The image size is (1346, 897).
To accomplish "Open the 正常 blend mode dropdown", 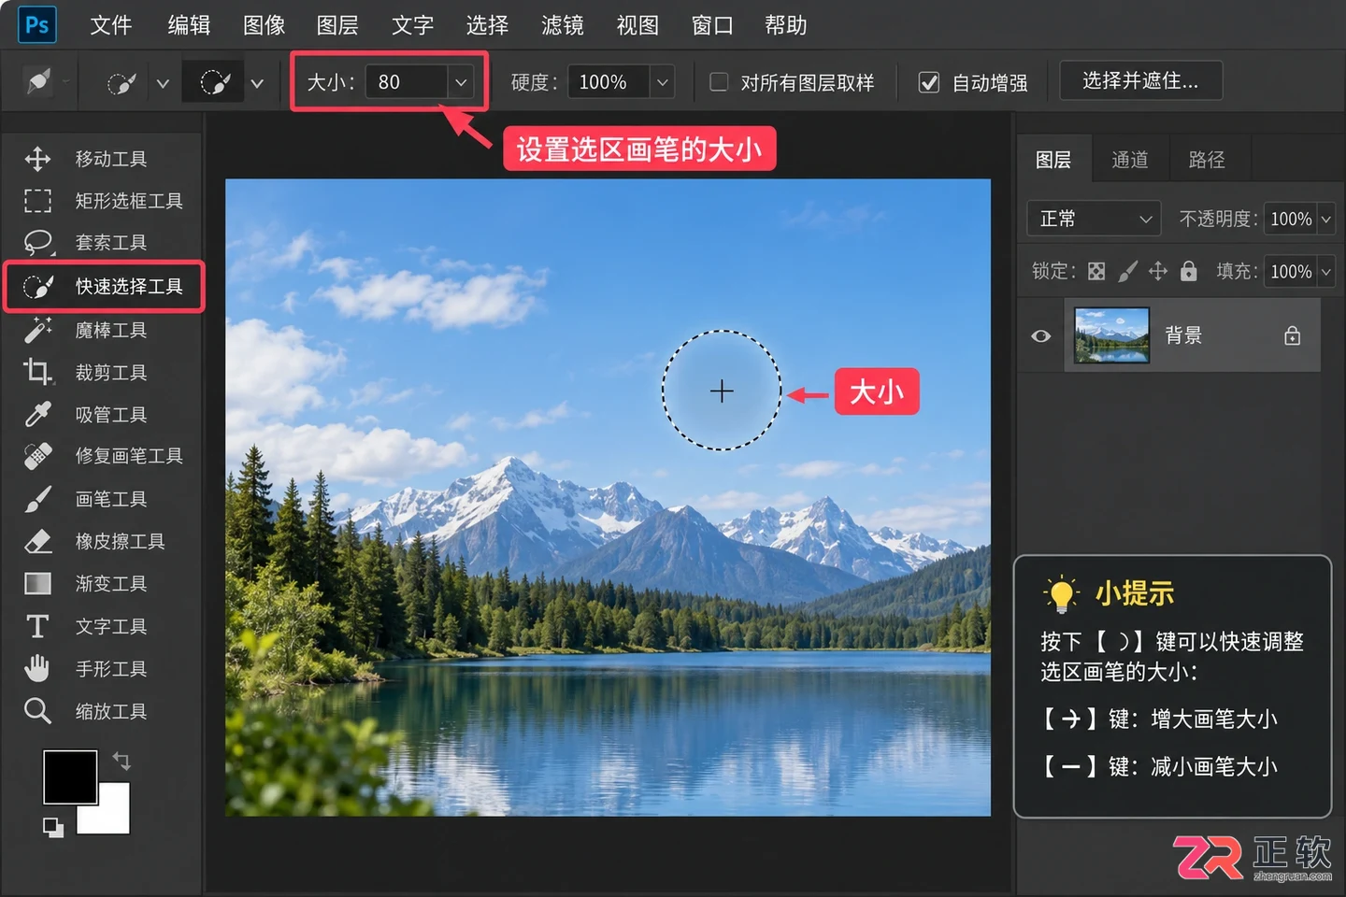I will coord(1094,219).
